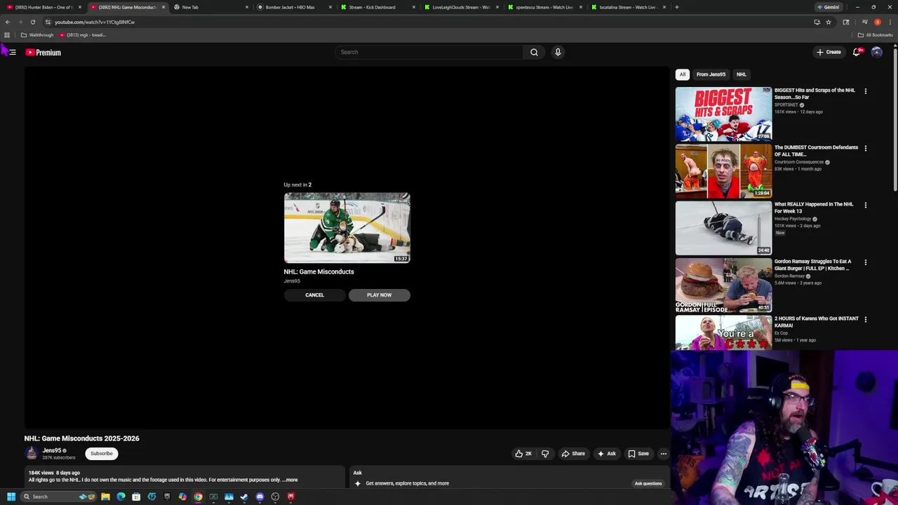Open the up next NHL Game Misconducts thumbnail

click(347, 228)
